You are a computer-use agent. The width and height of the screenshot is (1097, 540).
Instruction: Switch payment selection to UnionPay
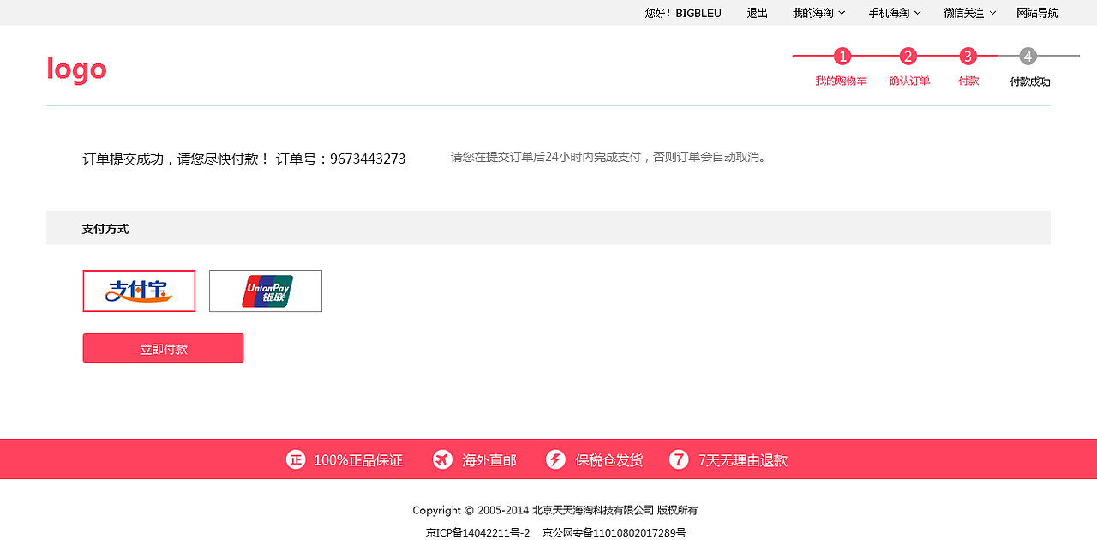tap(265, 291)
